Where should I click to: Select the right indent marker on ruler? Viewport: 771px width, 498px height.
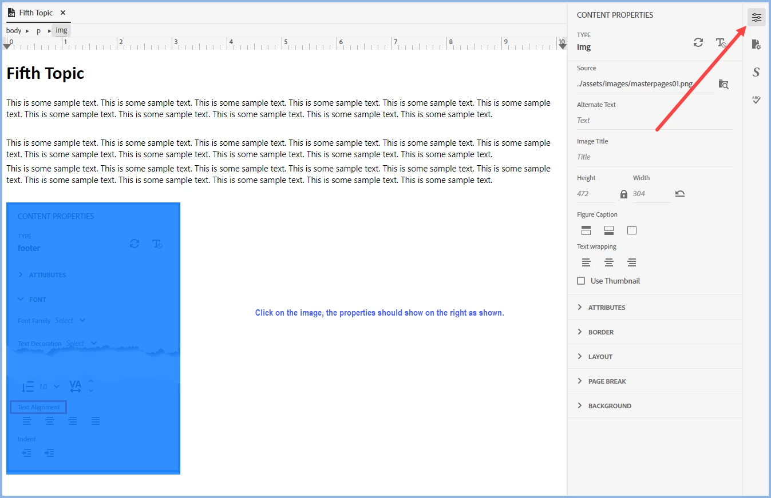tap(562, 46)
